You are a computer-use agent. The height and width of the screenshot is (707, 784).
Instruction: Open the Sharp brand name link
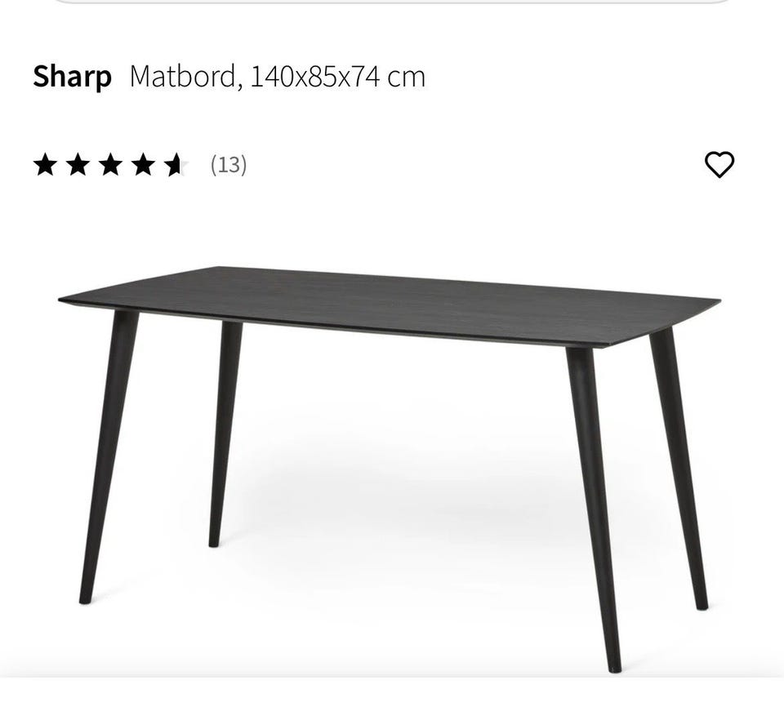click(x=72, y=77)
